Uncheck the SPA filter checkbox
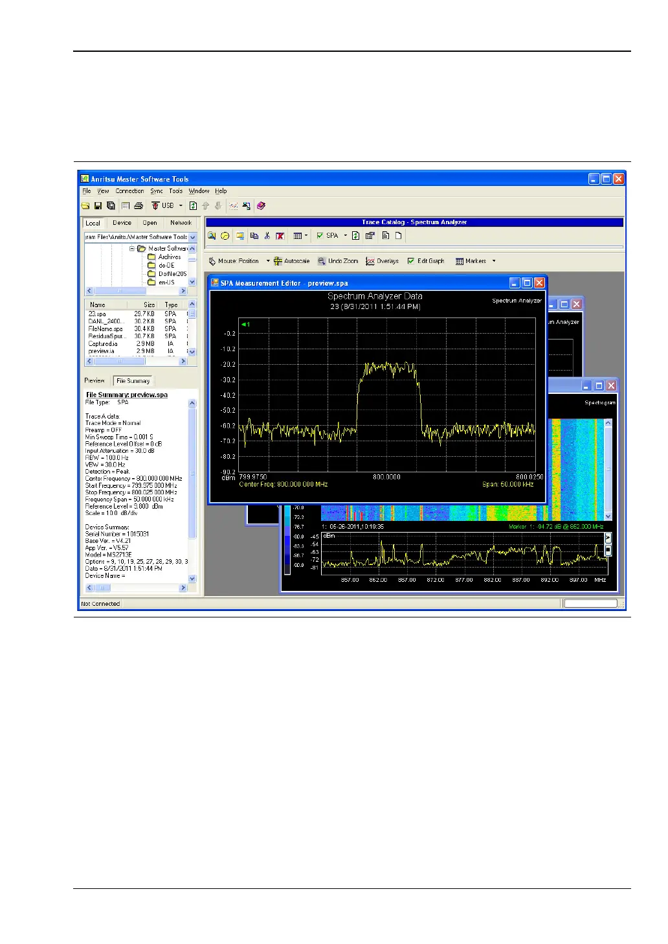Viewport: 668px width, 944px height. click(320, 236)
